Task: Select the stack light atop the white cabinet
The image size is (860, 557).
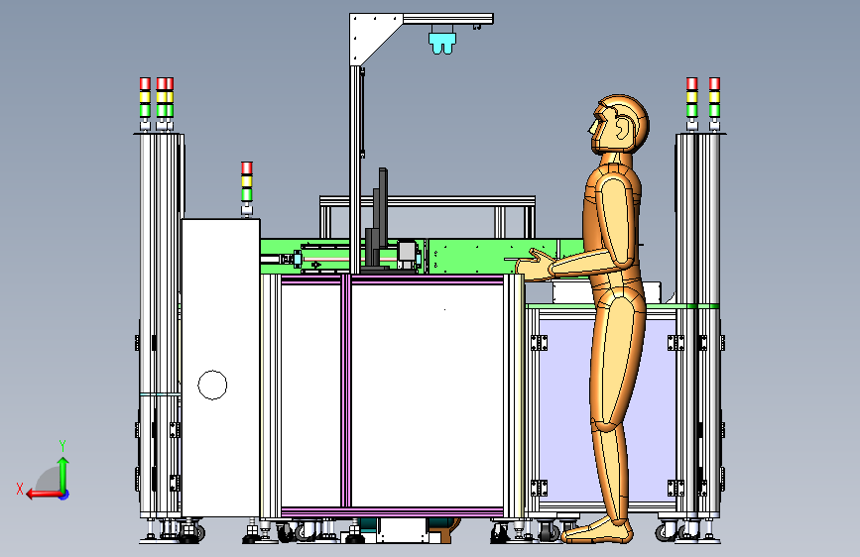Action: click(x=247, y=188)
